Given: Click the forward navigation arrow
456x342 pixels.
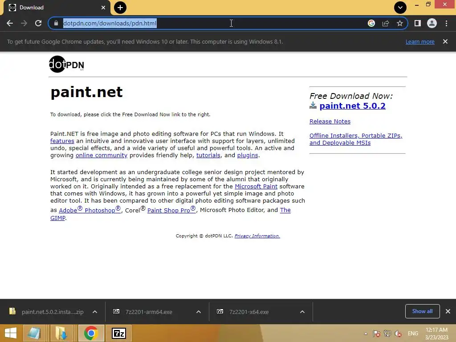Looking at the screenshot, I should click(24, 23).
